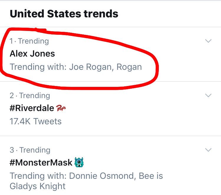Screen dimensions: 221x195
Task: Click the Pop's emoji beside #Riverdale
Action: (61, 108)
